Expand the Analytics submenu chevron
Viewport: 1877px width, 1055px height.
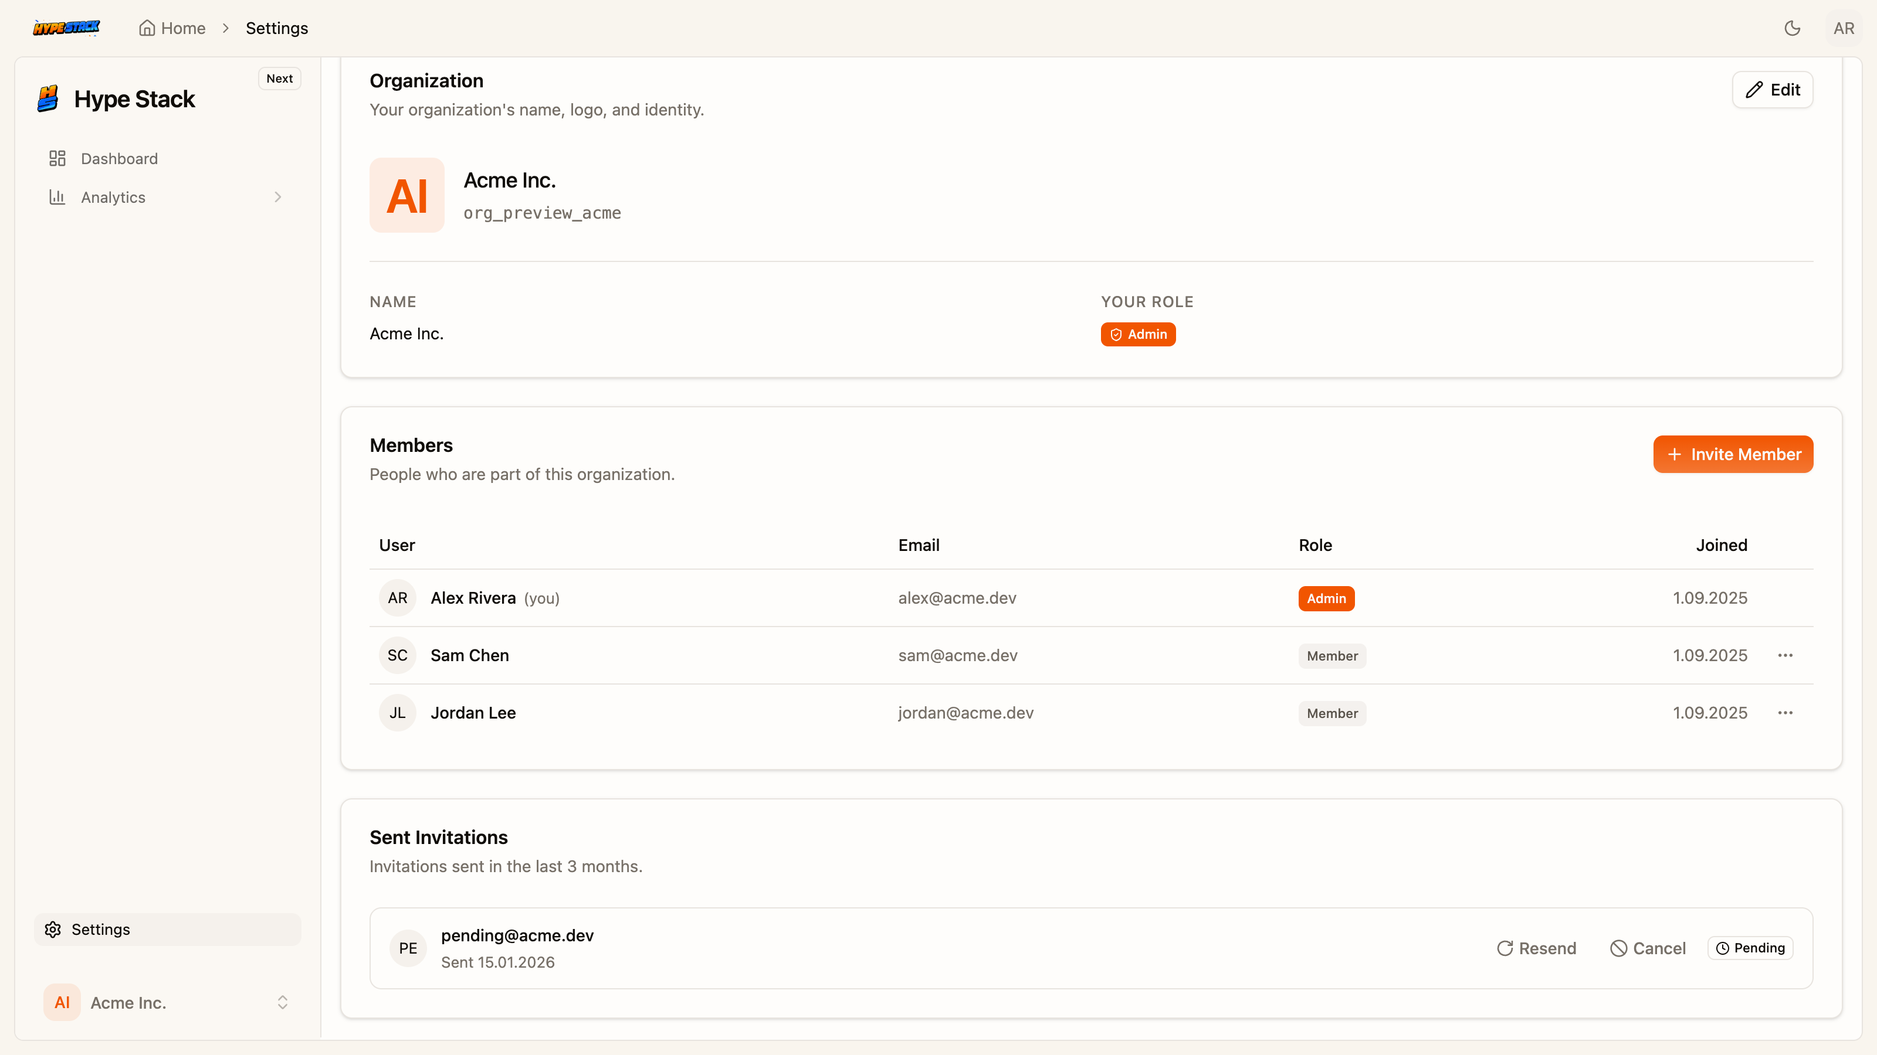[x=277, y=196]
